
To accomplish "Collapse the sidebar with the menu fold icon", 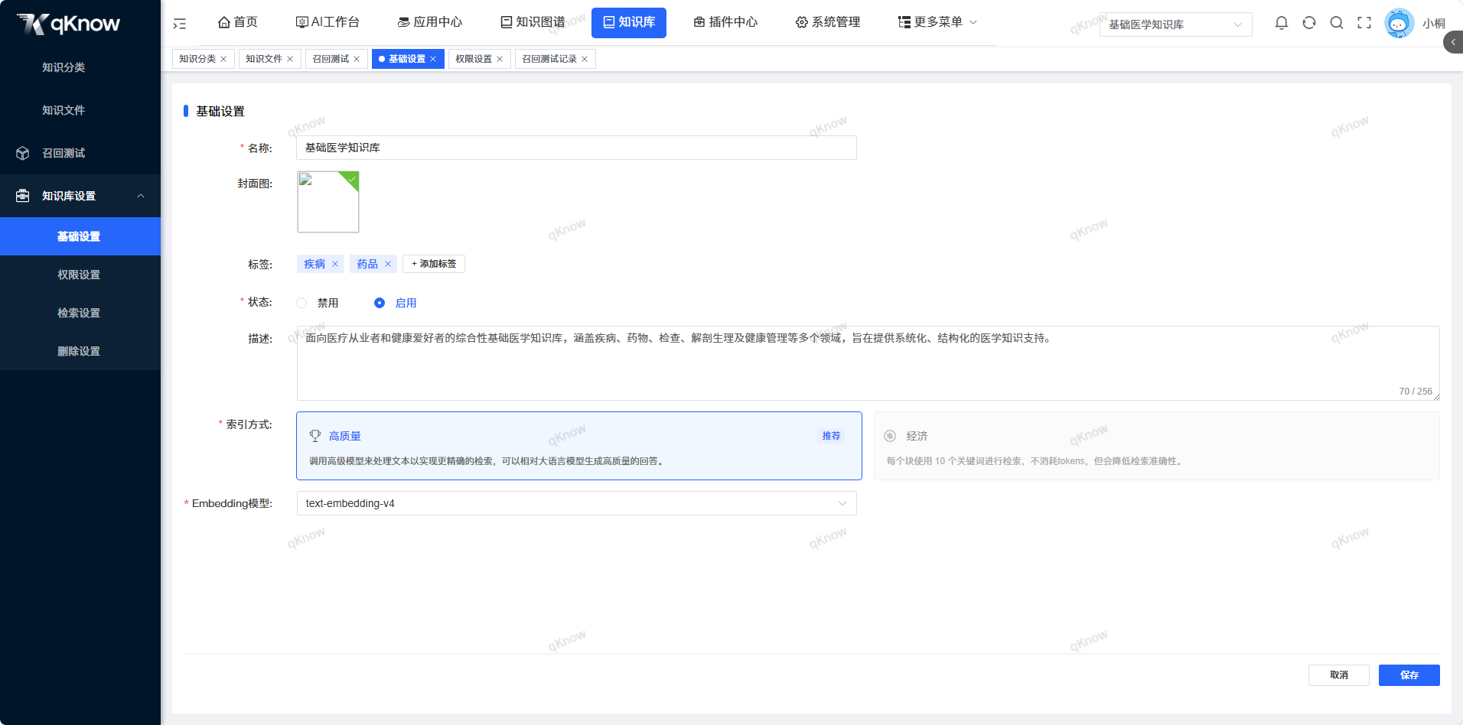I will [180, 24].
